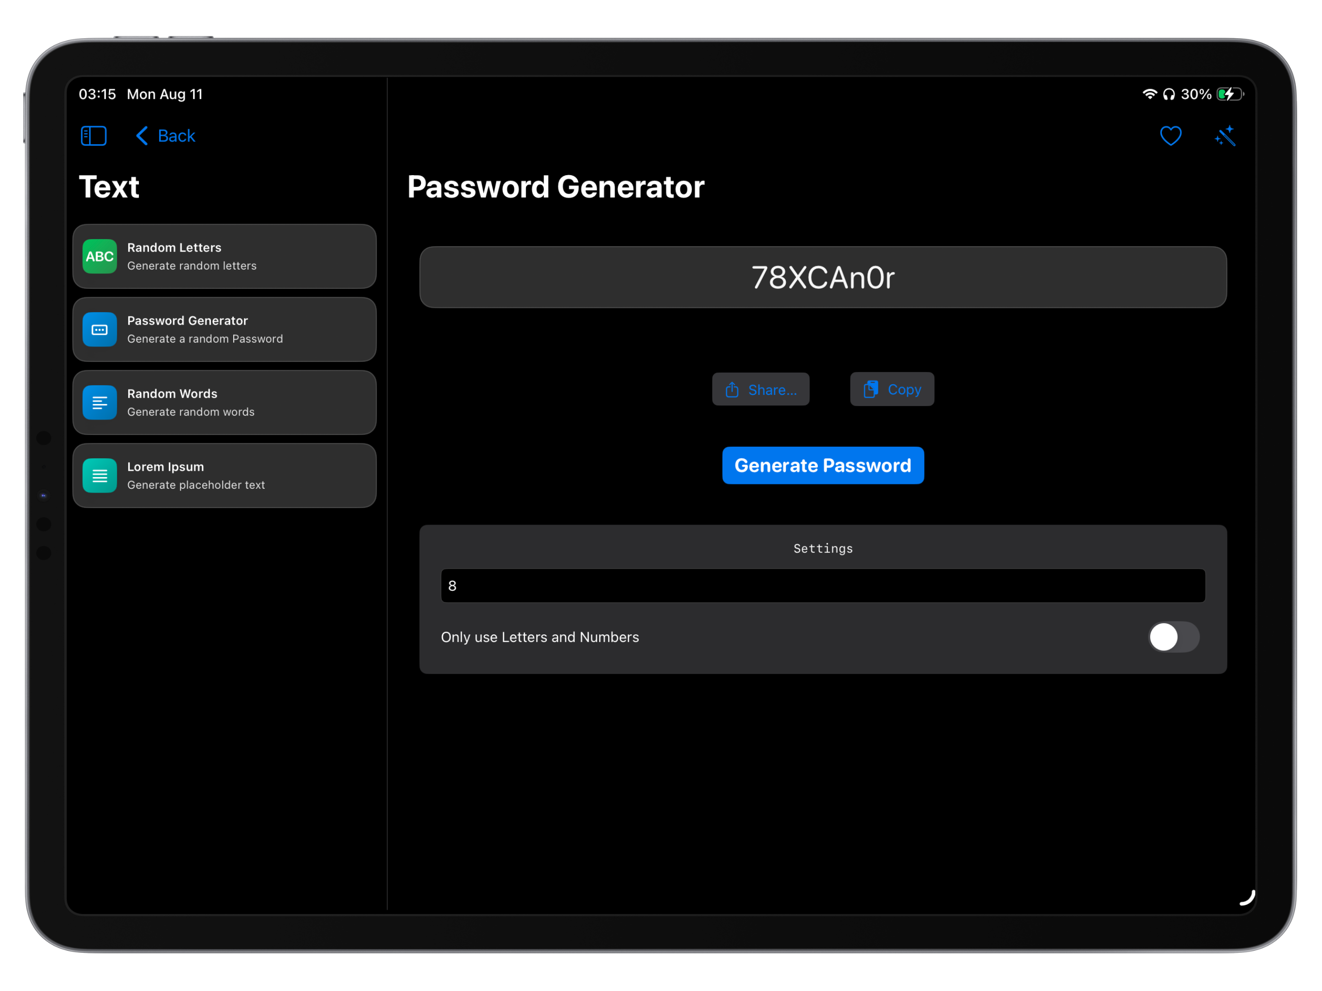
Task: Tap the Mon Aug 11 date text
Action: (x=165, y=94)
